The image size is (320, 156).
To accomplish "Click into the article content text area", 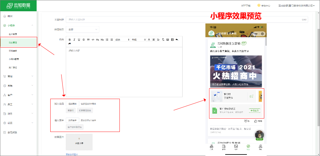I will (124, 72).
